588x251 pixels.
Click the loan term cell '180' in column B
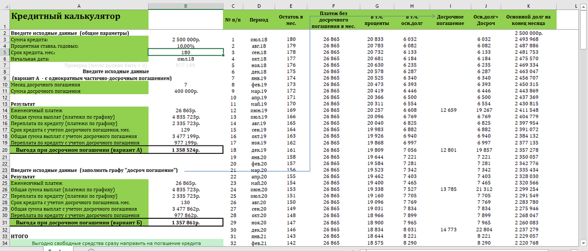[186, 52]
